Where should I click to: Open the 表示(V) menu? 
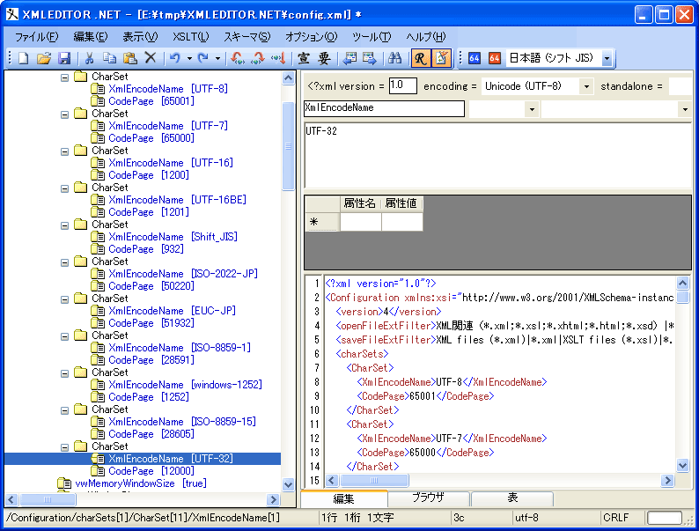point(140,37)
